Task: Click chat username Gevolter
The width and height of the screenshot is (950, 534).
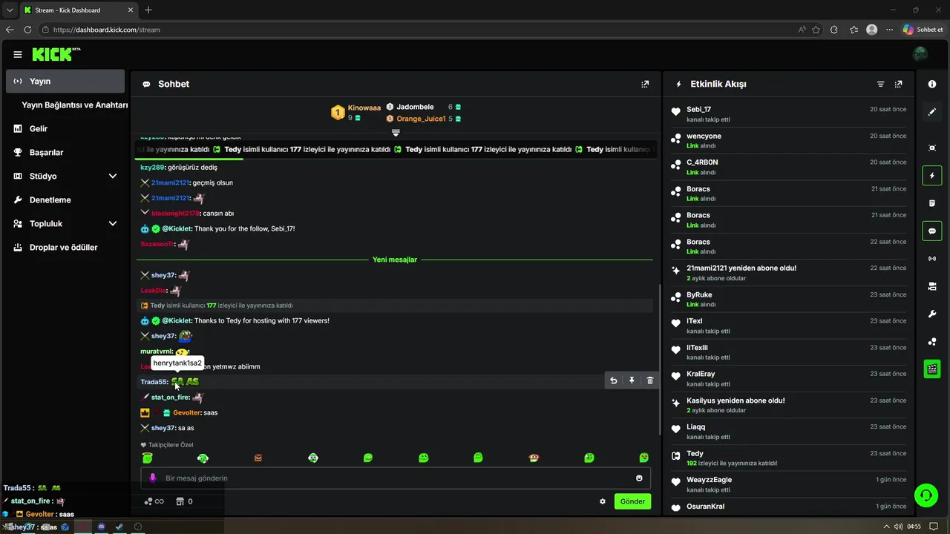Action: point(186,412)
